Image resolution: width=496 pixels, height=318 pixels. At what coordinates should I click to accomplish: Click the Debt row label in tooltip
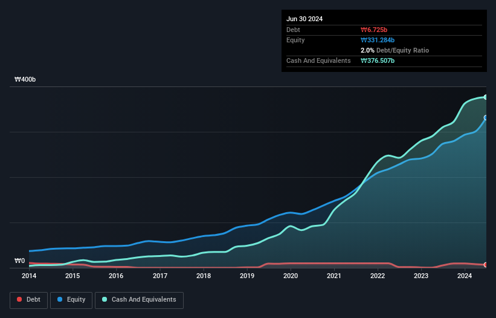tap(293, 30)
